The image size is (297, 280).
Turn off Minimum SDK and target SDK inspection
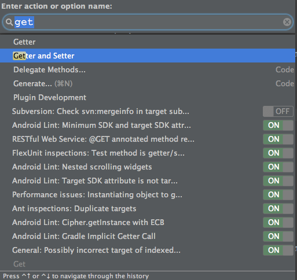[x=278, y=125]
